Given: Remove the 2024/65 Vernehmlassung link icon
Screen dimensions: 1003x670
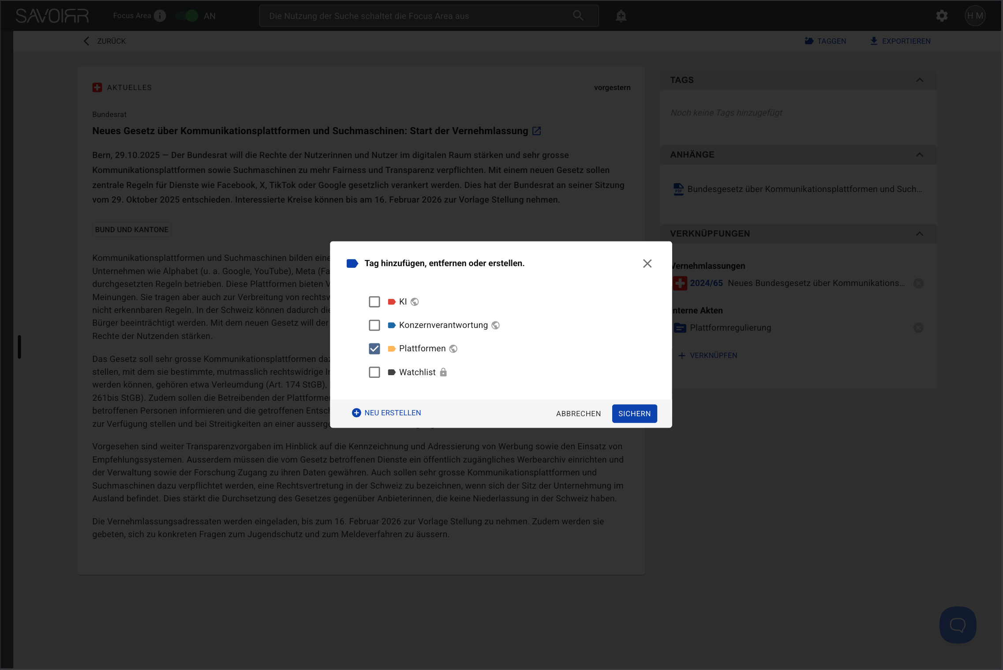Looking at the screenshot, I should pos(918,283).
